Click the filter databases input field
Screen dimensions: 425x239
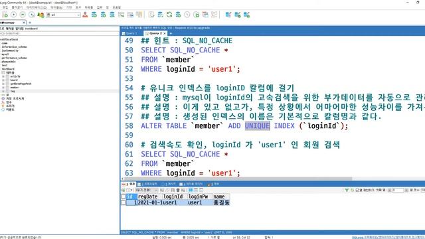point(59,33)
